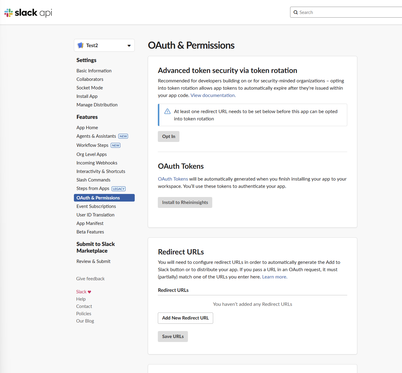Click 'You haven't added any Redirect URLs' text
This screenshot has width=402, height=373.
pyautogui.click(x=252, y=304)
